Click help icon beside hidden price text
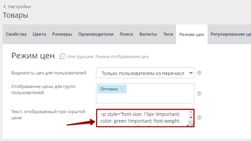Image resolution: width=251 pixels, height=141 pixels. (x=199, y=118)
